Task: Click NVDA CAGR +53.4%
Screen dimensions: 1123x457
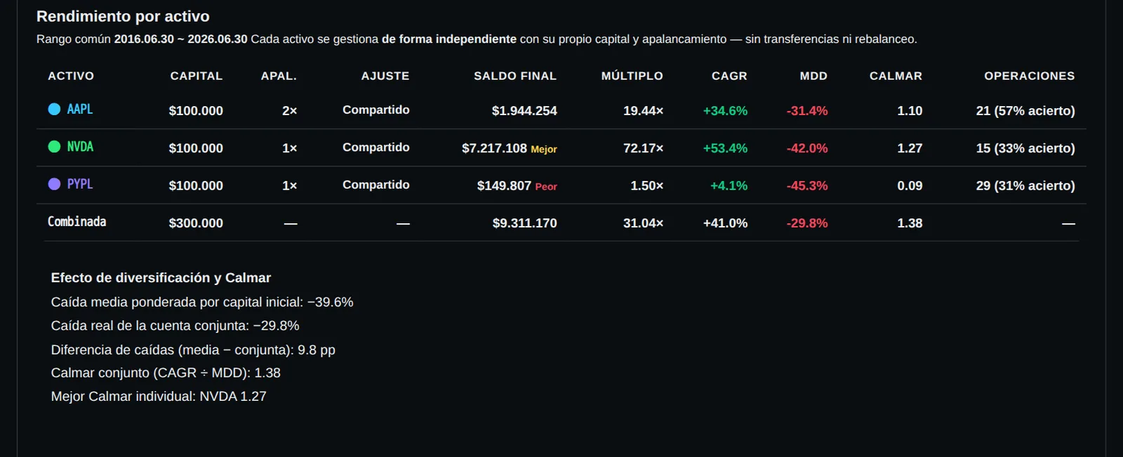Action: [725, 148]
